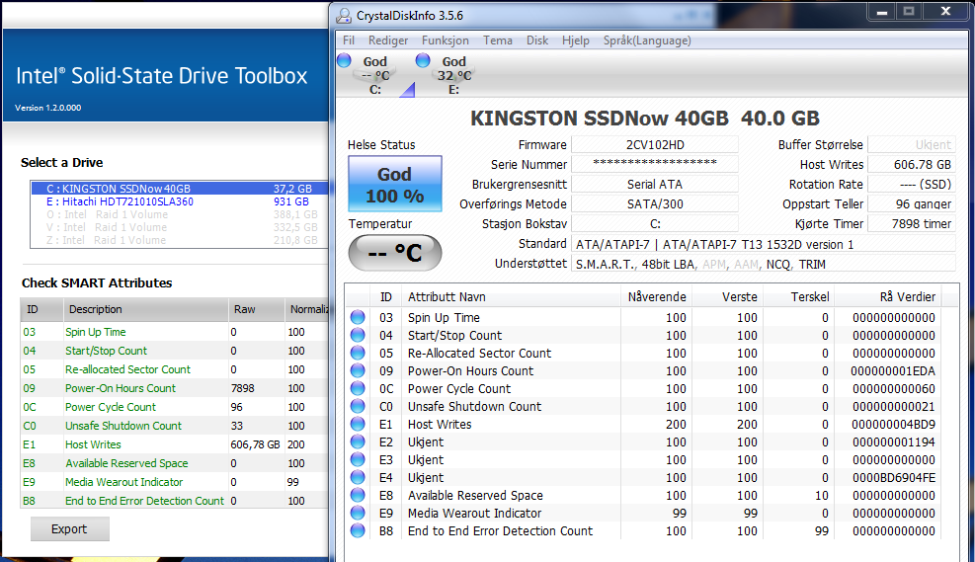Click the Host Writes value 606.78 GB

pyautogui.click(x=912, y=165)
